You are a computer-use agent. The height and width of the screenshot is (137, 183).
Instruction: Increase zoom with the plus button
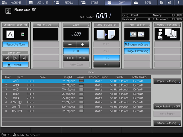(83, 44)
